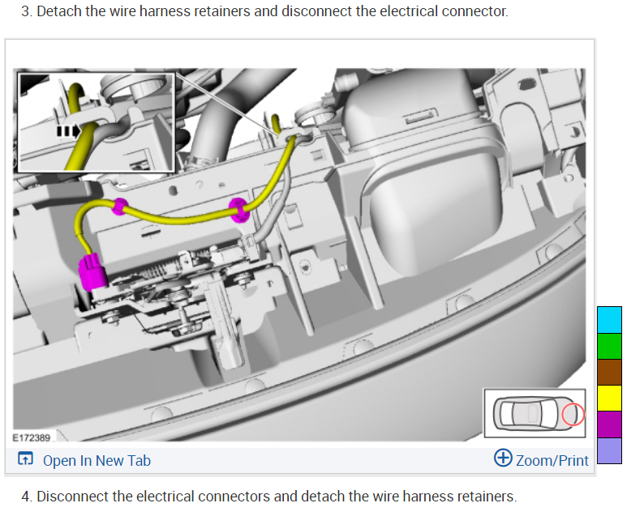Click the step 4 instruction text

(269, 497)
